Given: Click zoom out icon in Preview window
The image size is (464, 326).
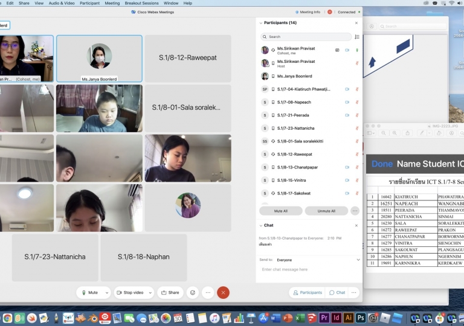Looking at the screenshot, I should tap(384, 133).
